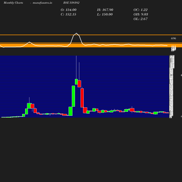Screen dimensions: 182x182
Task: Click the open price 'O: 154.00'
Action: click(68, 10)
